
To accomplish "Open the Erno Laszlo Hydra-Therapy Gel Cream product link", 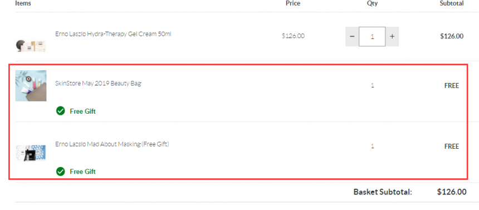I will [x=113, y=34].
